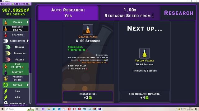Image resolution: width=199 pixels, height=111 pixels.
Task: Open the Steam taskbar icon
Action: pyautogui.click(x=85, y=109)
